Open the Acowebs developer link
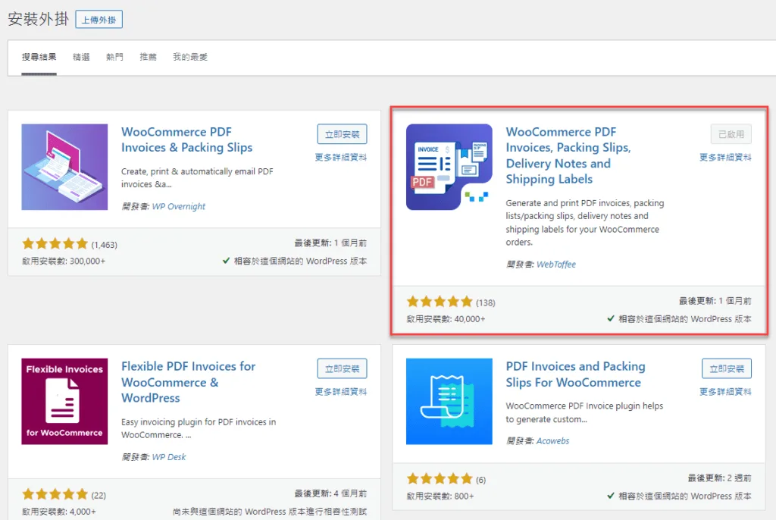 click(552, 440)
